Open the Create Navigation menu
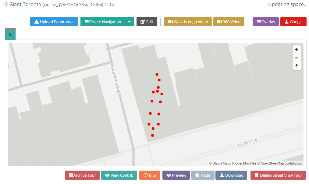309x184 pixels. [103, 22]
